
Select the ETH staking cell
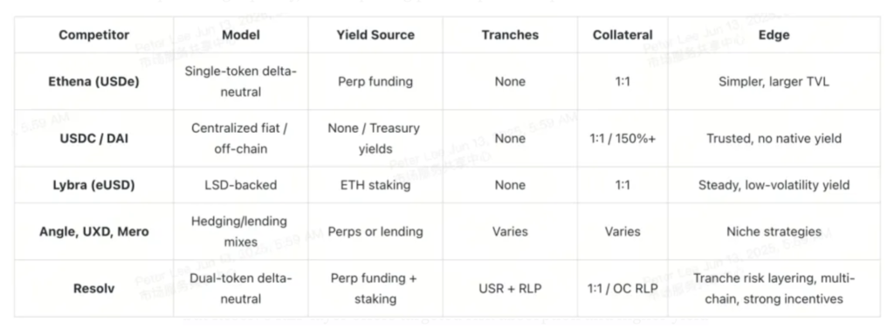(375, 185)
